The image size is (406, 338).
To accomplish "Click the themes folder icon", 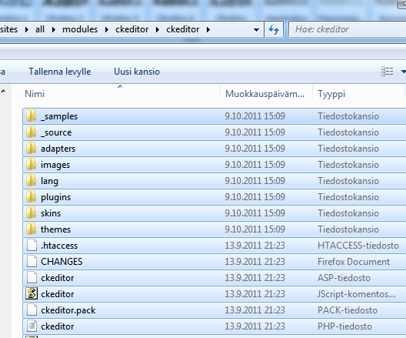I will click(x=31, y=229).
